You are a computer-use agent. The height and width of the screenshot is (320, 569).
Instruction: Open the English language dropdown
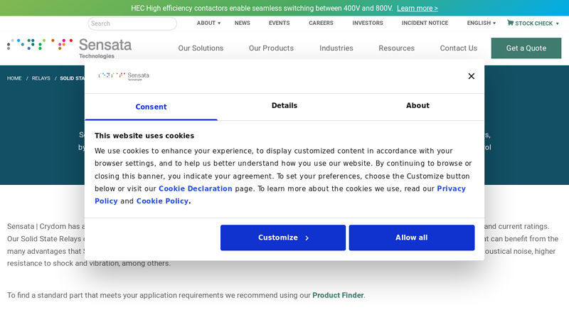[481, 23]
